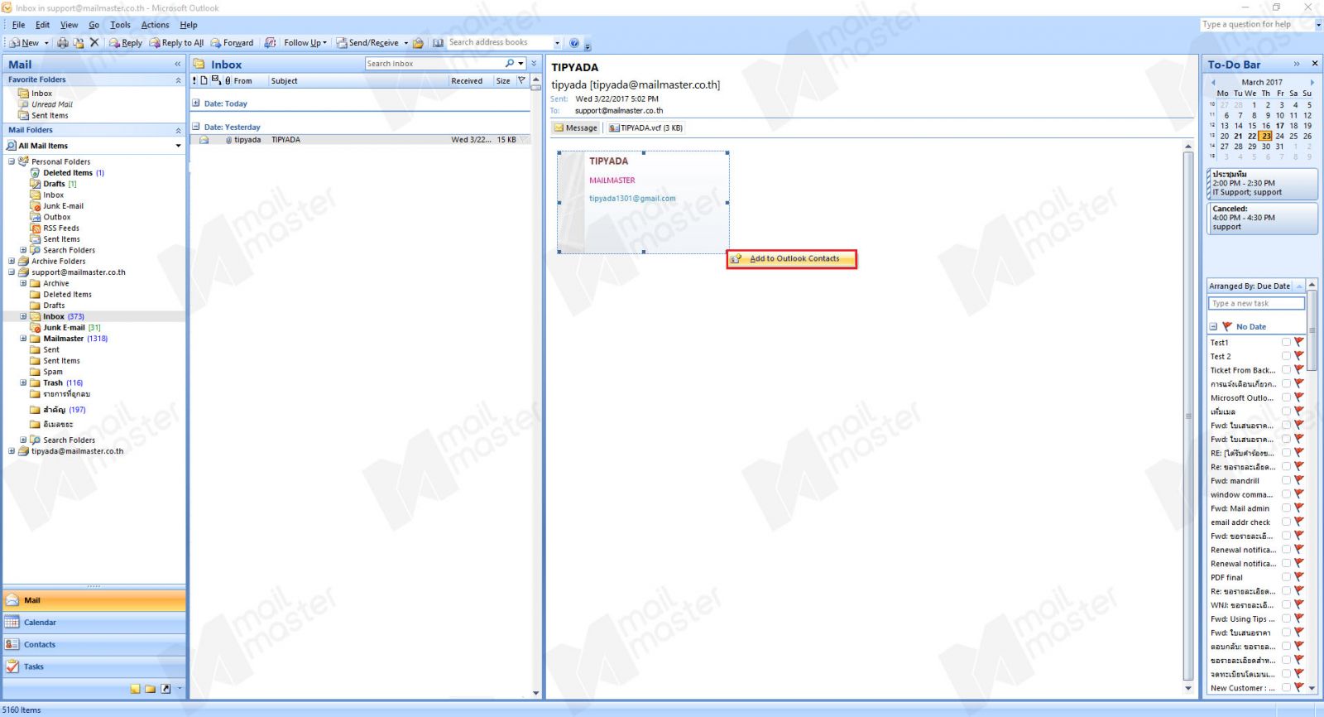Viewport: 1324px width, 717px height.
Task: Click the Shortcuts icon in navigation bar
Action: pos(165,689)
